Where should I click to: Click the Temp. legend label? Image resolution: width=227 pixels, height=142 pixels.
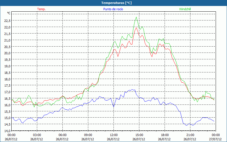click(x=41, y=9)
